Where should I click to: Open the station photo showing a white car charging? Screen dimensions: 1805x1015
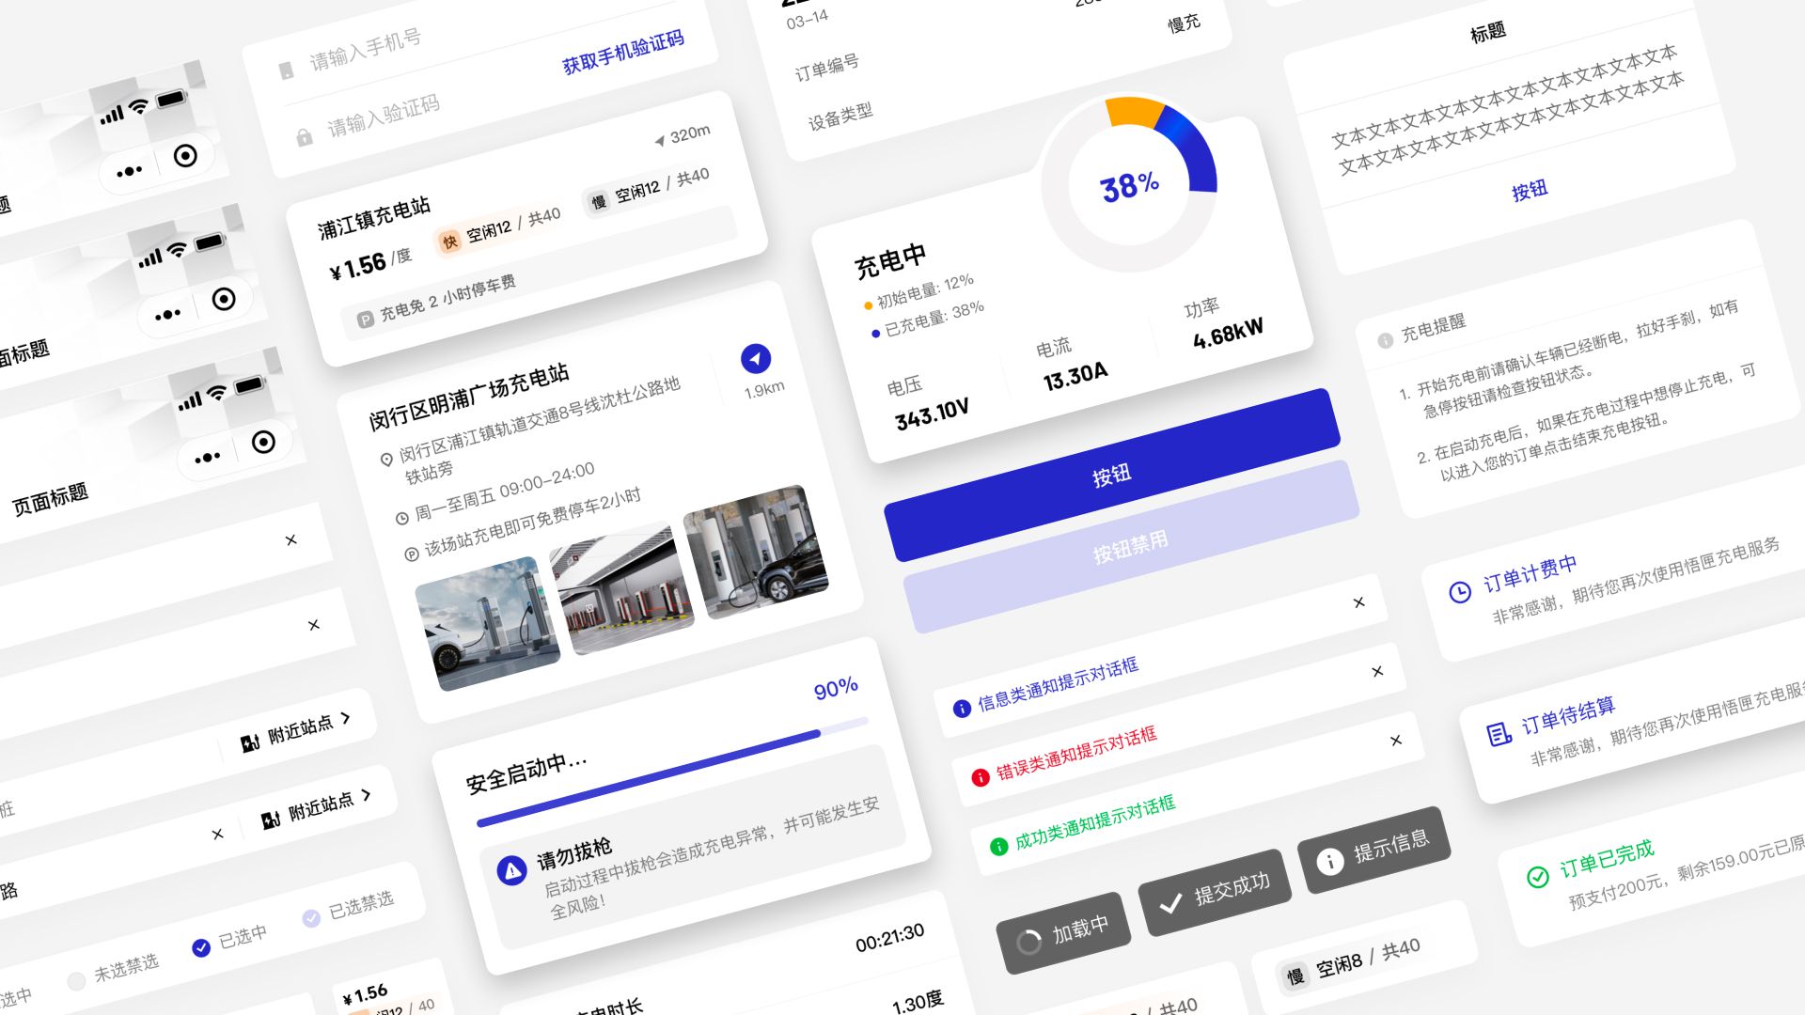point(488,623)
